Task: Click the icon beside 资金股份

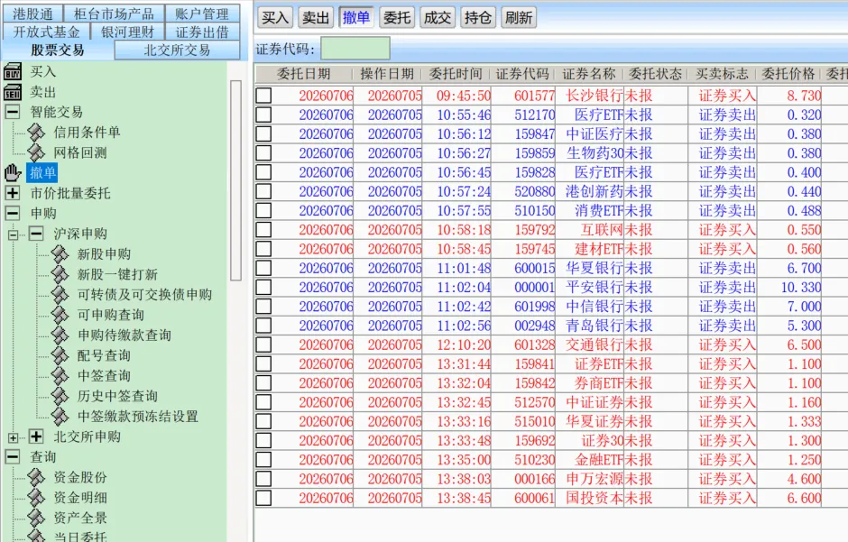Action: pyautogui.click(x=36, y=477)
